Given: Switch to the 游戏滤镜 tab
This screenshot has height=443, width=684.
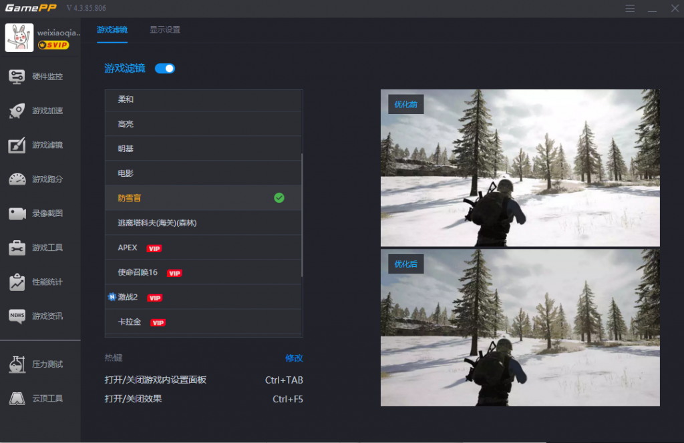Looking at the screenshot, I should 112,29.
